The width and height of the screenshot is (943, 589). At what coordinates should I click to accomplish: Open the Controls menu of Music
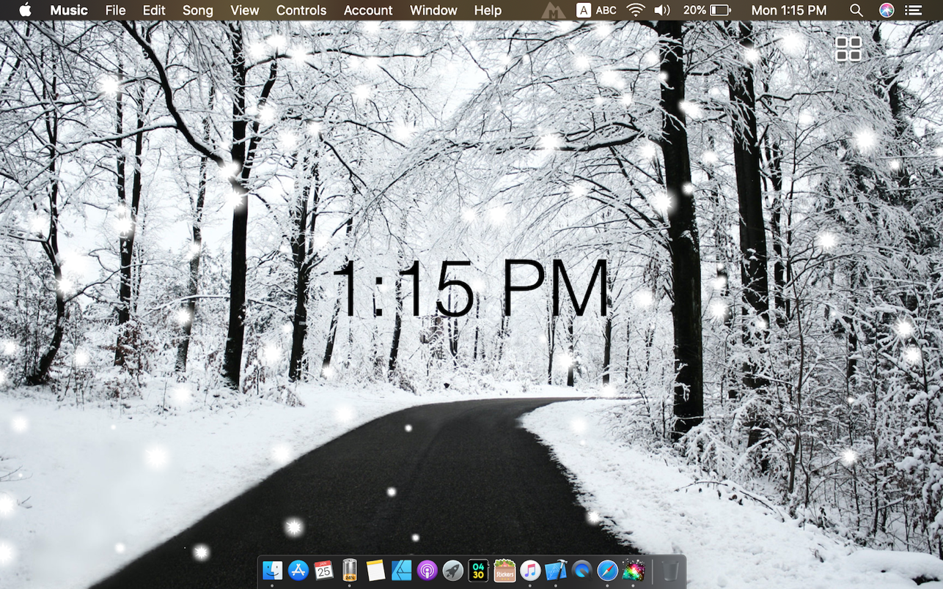coord(301,10)
